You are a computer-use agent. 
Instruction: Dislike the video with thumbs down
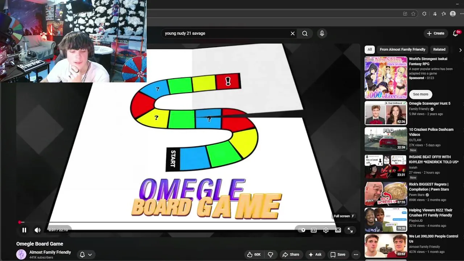(x=270, y=254)
